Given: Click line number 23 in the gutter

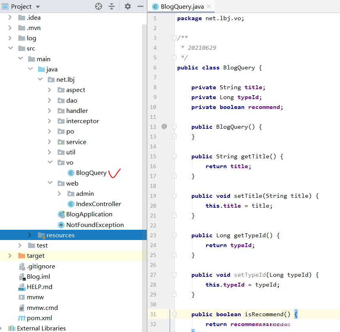Looking at the screenshot, I should [x=153, y=235].
